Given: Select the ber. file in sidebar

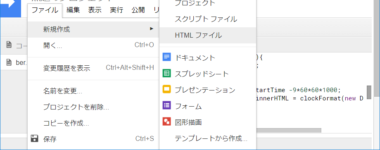Looking at the screenshot, I should pyautogui.click(x=14, y=62).
